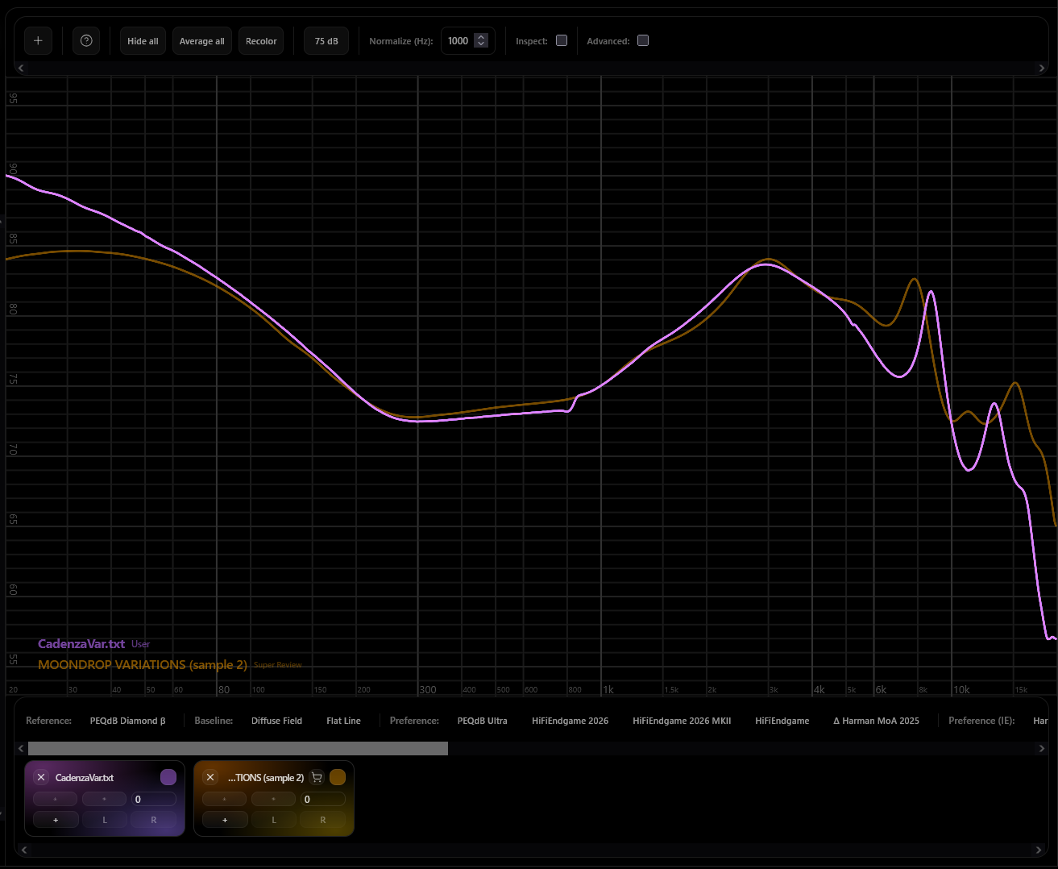Toggle the HiFiEndgame 2026 MKII target
The image size is (1058, 869).
682,721
